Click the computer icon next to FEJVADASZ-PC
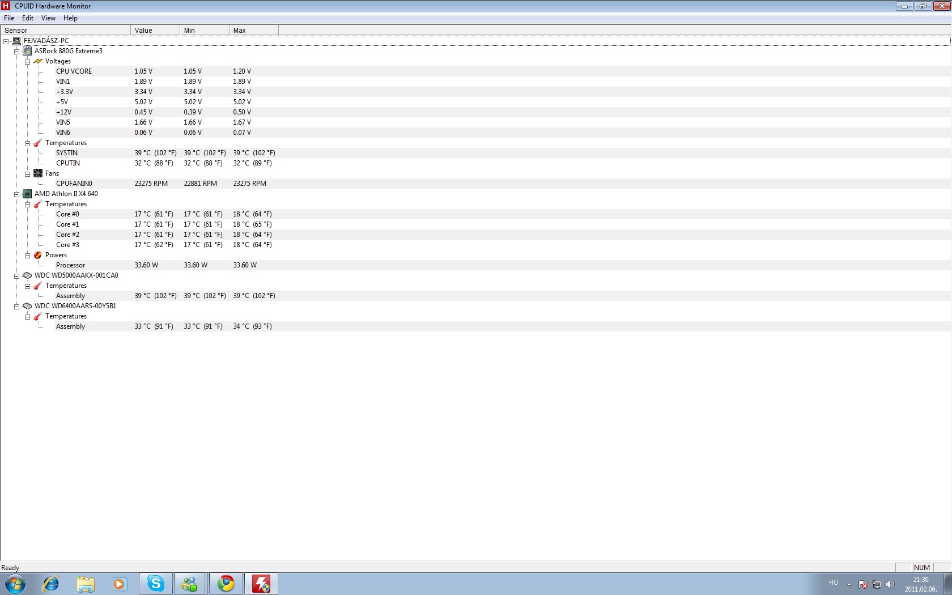This screenshot has height=595, width=952. [17, 41]
